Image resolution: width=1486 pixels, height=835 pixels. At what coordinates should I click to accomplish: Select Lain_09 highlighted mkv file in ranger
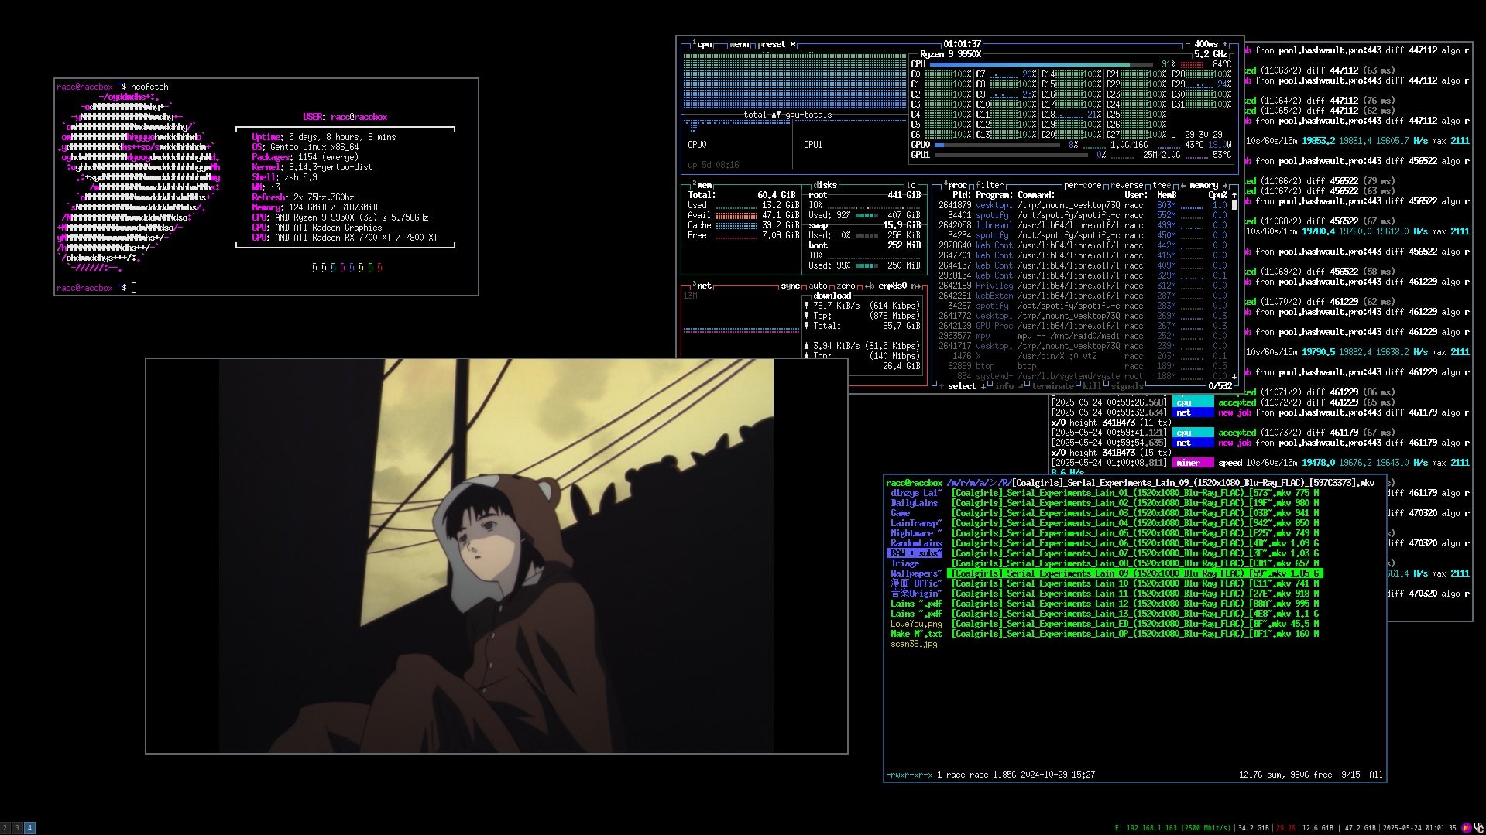1135,573
